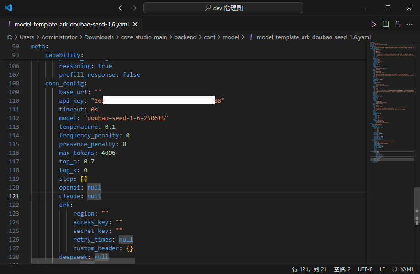Run the current YAML file
The width and height of the screenshot is (420, 274).
pyautogui.click(x=373, y=24)
